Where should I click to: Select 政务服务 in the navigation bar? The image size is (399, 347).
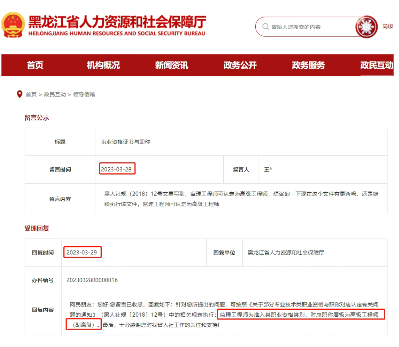coord(308,65)
